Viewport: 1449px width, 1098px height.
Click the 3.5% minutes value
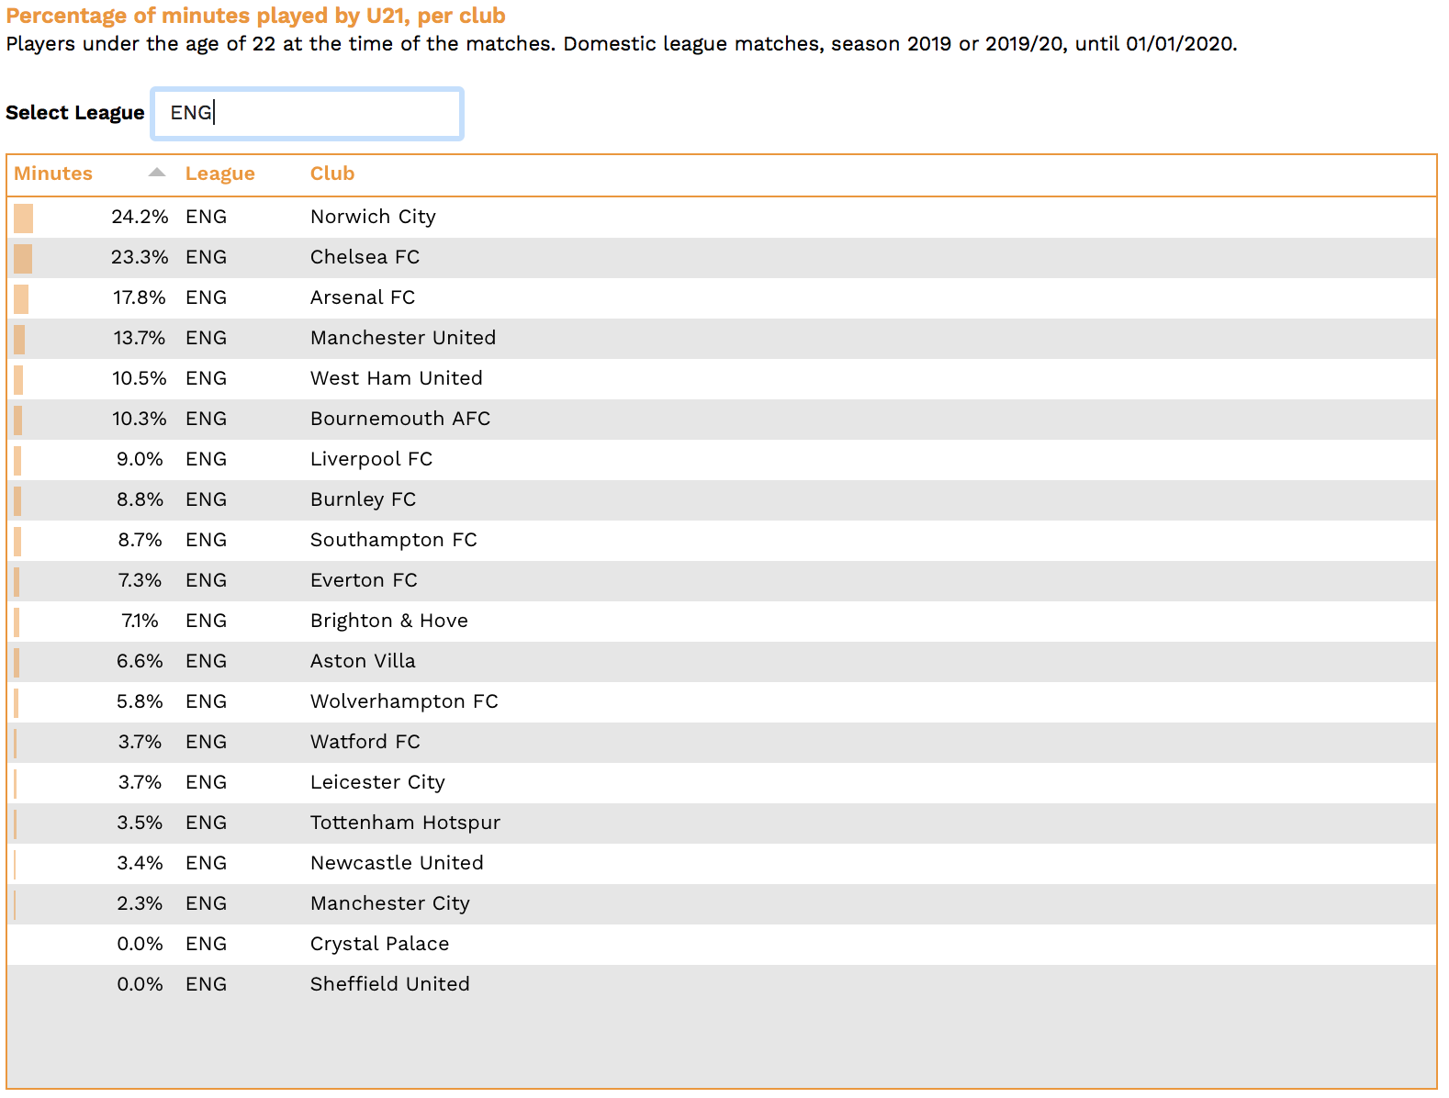(x=140, y=823)
